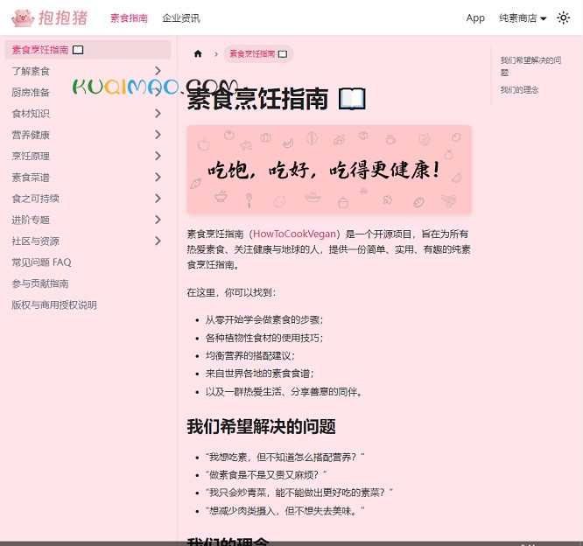The width and height of the screenshot is (583, 546).
Task: Open the 了解素食 sidebar section
Action: click(x=31, y=71)
